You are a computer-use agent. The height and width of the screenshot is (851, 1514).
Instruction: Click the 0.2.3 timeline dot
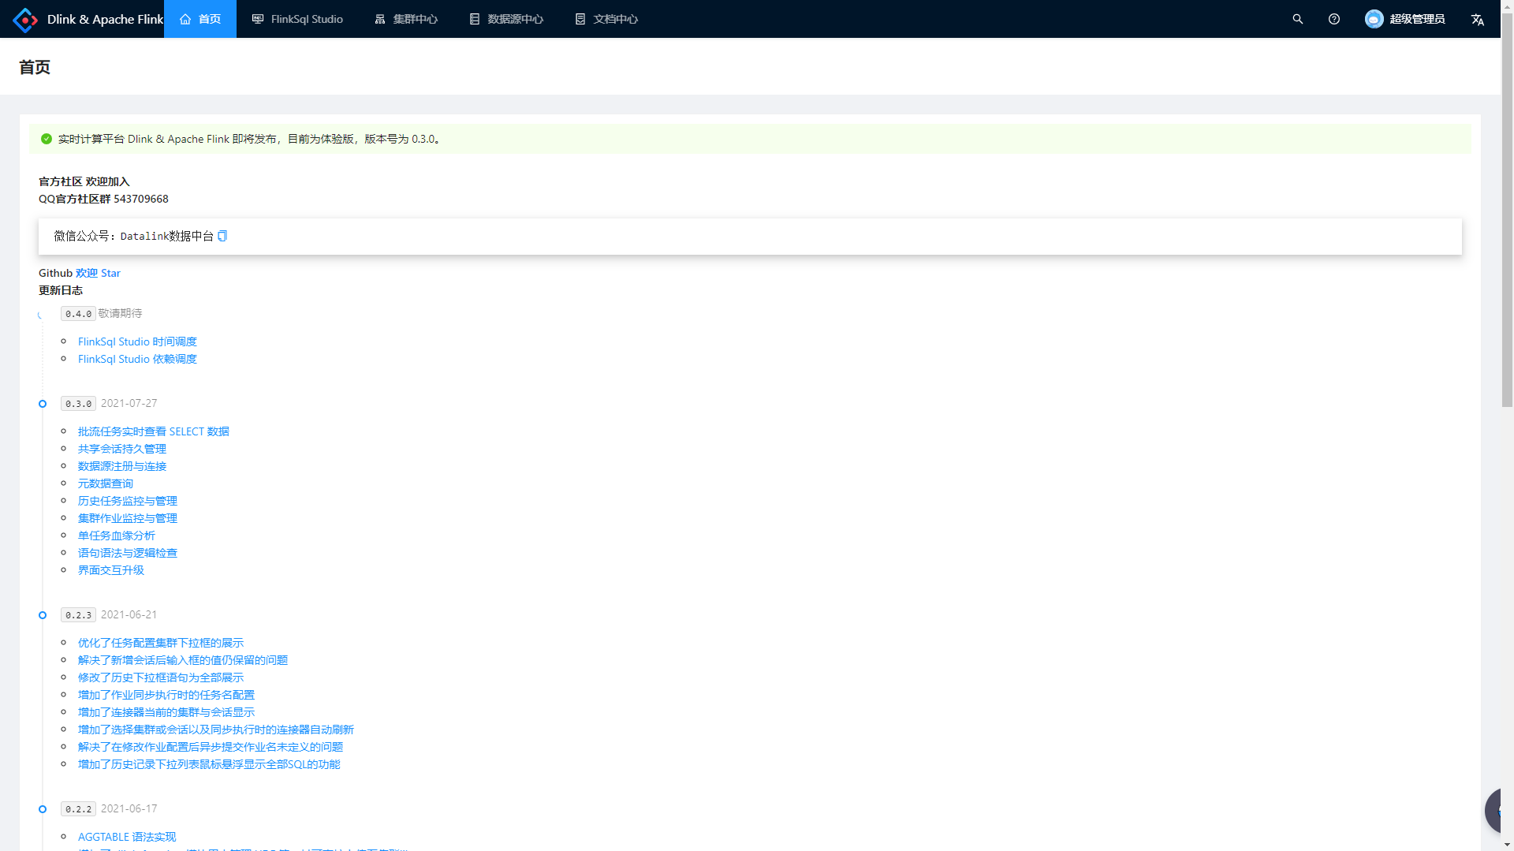point(43,615)
